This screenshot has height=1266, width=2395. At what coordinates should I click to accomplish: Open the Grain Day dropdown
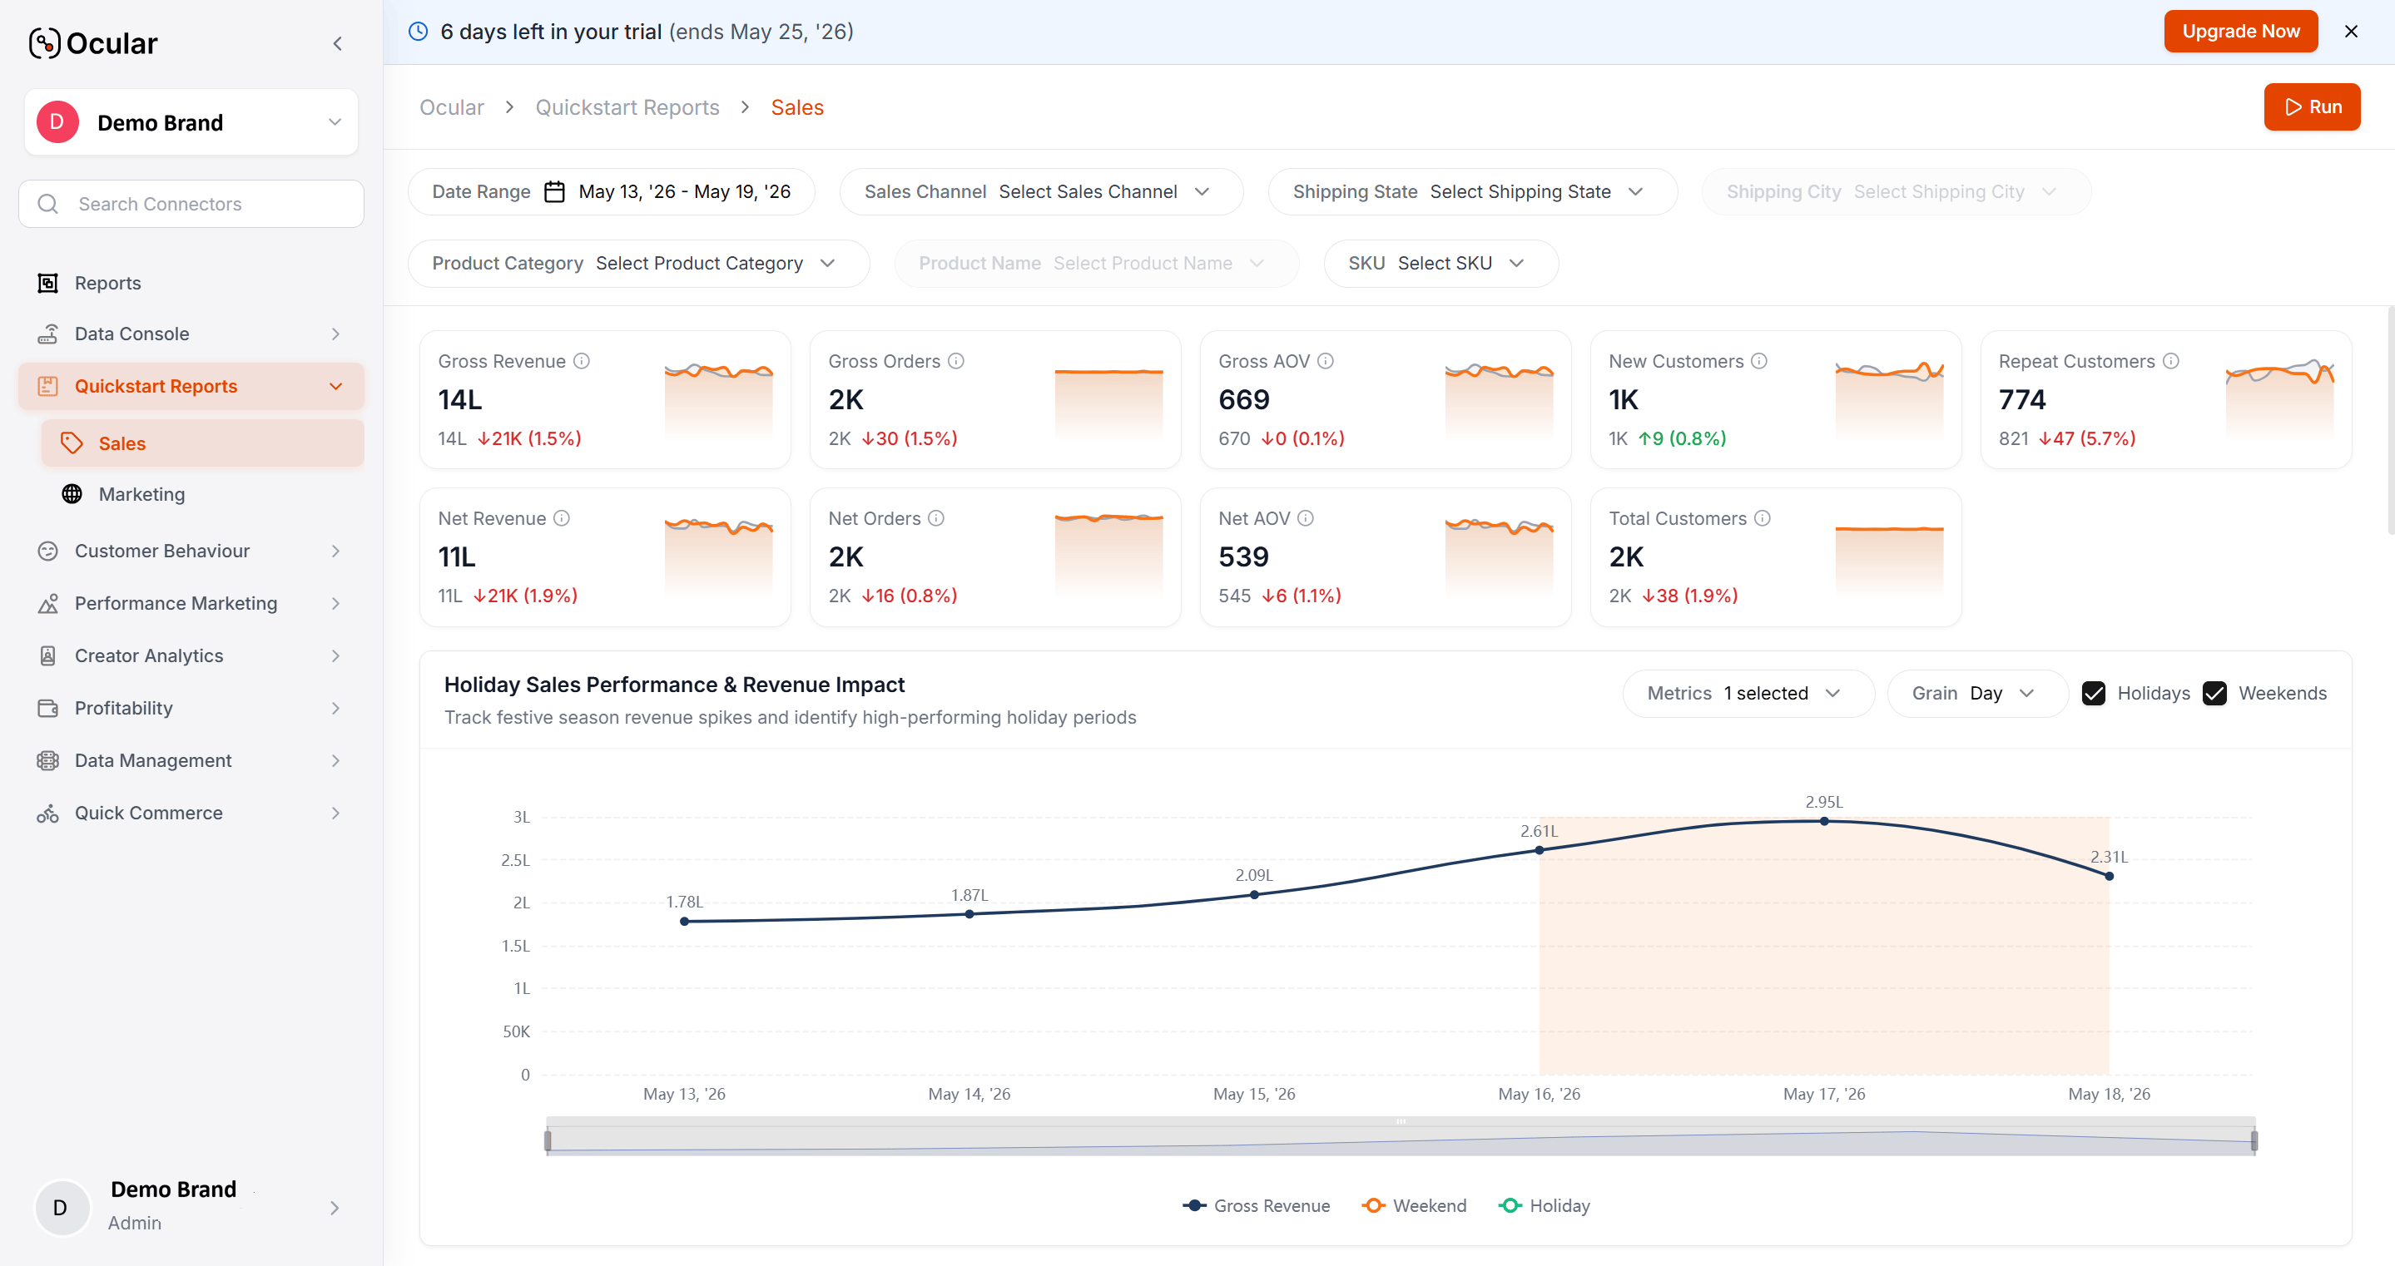point(1976,694)
